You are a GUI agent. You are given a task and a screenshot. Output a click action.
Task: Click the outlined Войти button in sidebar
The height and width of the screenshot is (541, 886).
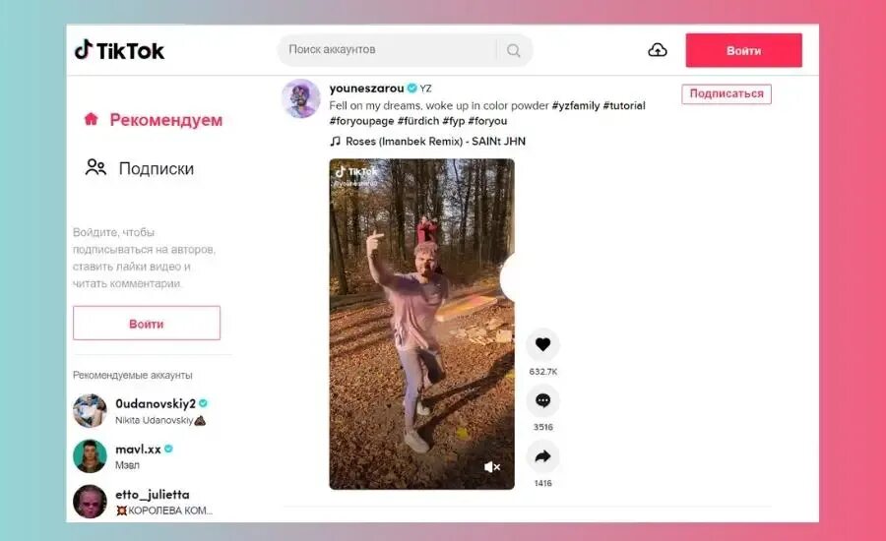(x=147, y=324)
